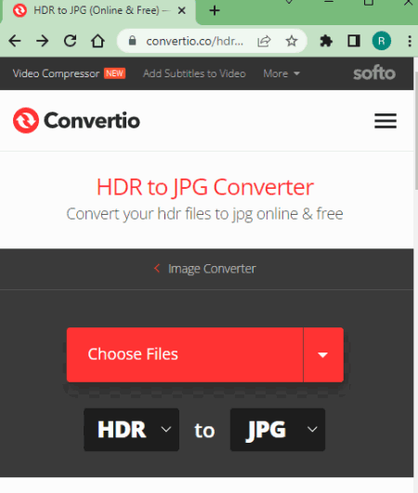The image size is (418, 493).
Task: Click the NEW badge beside Video Compressor
Action: tap(114, 73)
